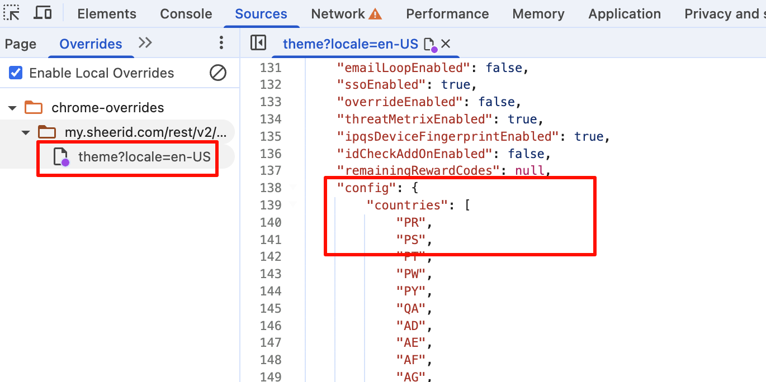Fold the "countries" array on line 139

click(293, 205)
